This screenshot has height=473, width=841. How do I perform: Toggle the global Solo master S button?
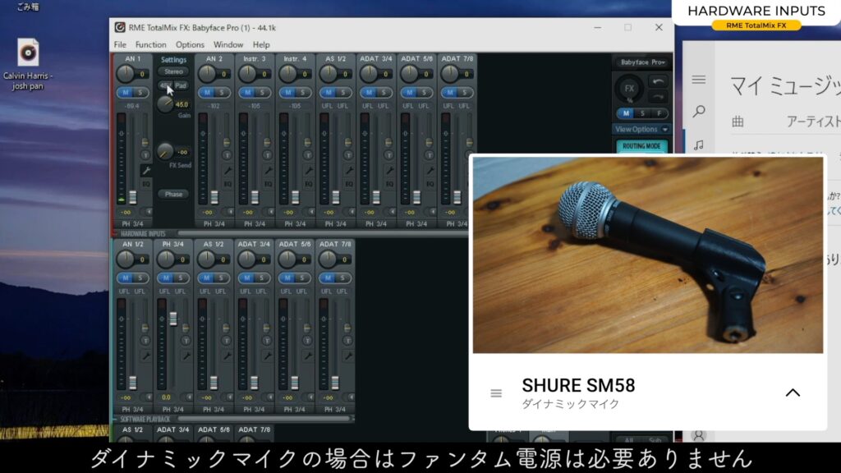point(642,113)
